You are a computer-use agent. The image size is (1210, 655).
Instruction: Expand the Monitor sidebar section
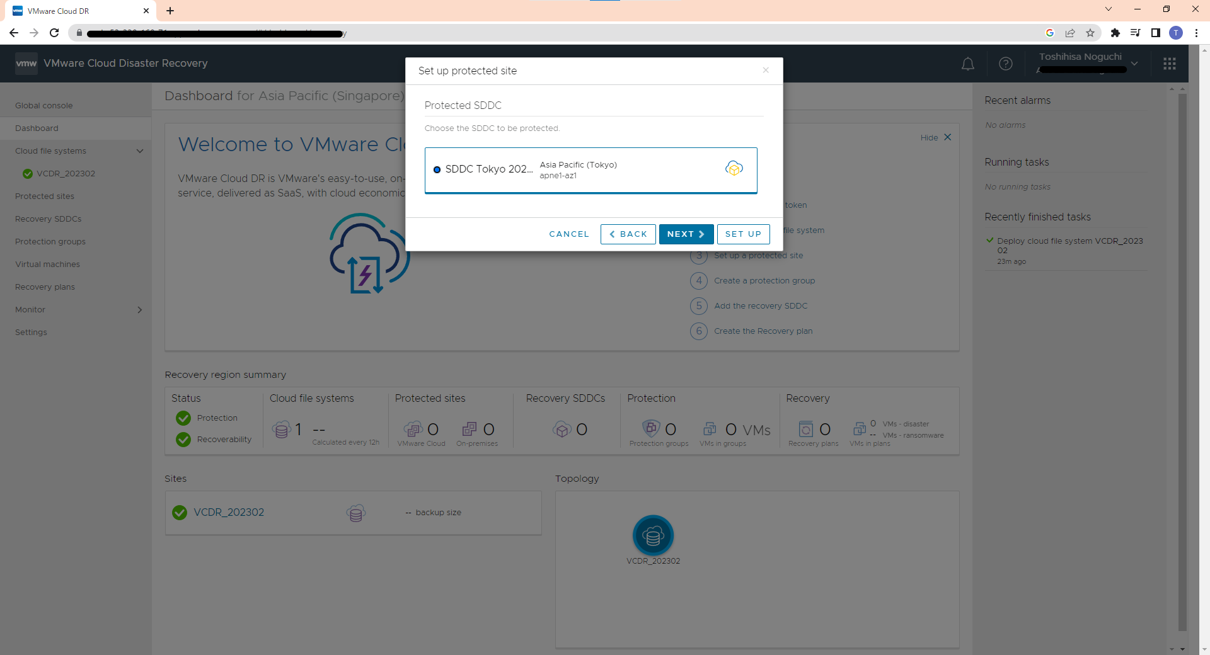[140, 310]
